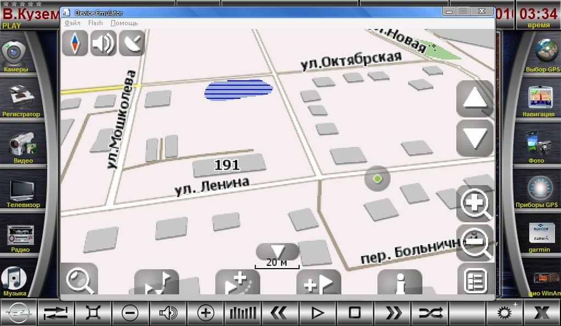Click the ул. Ленина street label

tap(212, 186)
